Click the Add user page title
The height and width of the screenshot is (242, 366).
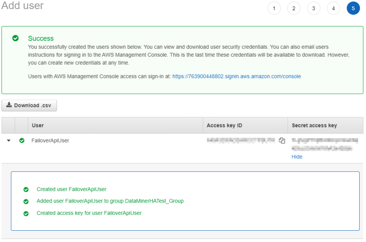pos(22,5)
